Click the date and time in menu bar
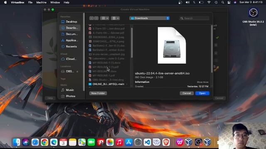The image size is (266, 149). 251,2
